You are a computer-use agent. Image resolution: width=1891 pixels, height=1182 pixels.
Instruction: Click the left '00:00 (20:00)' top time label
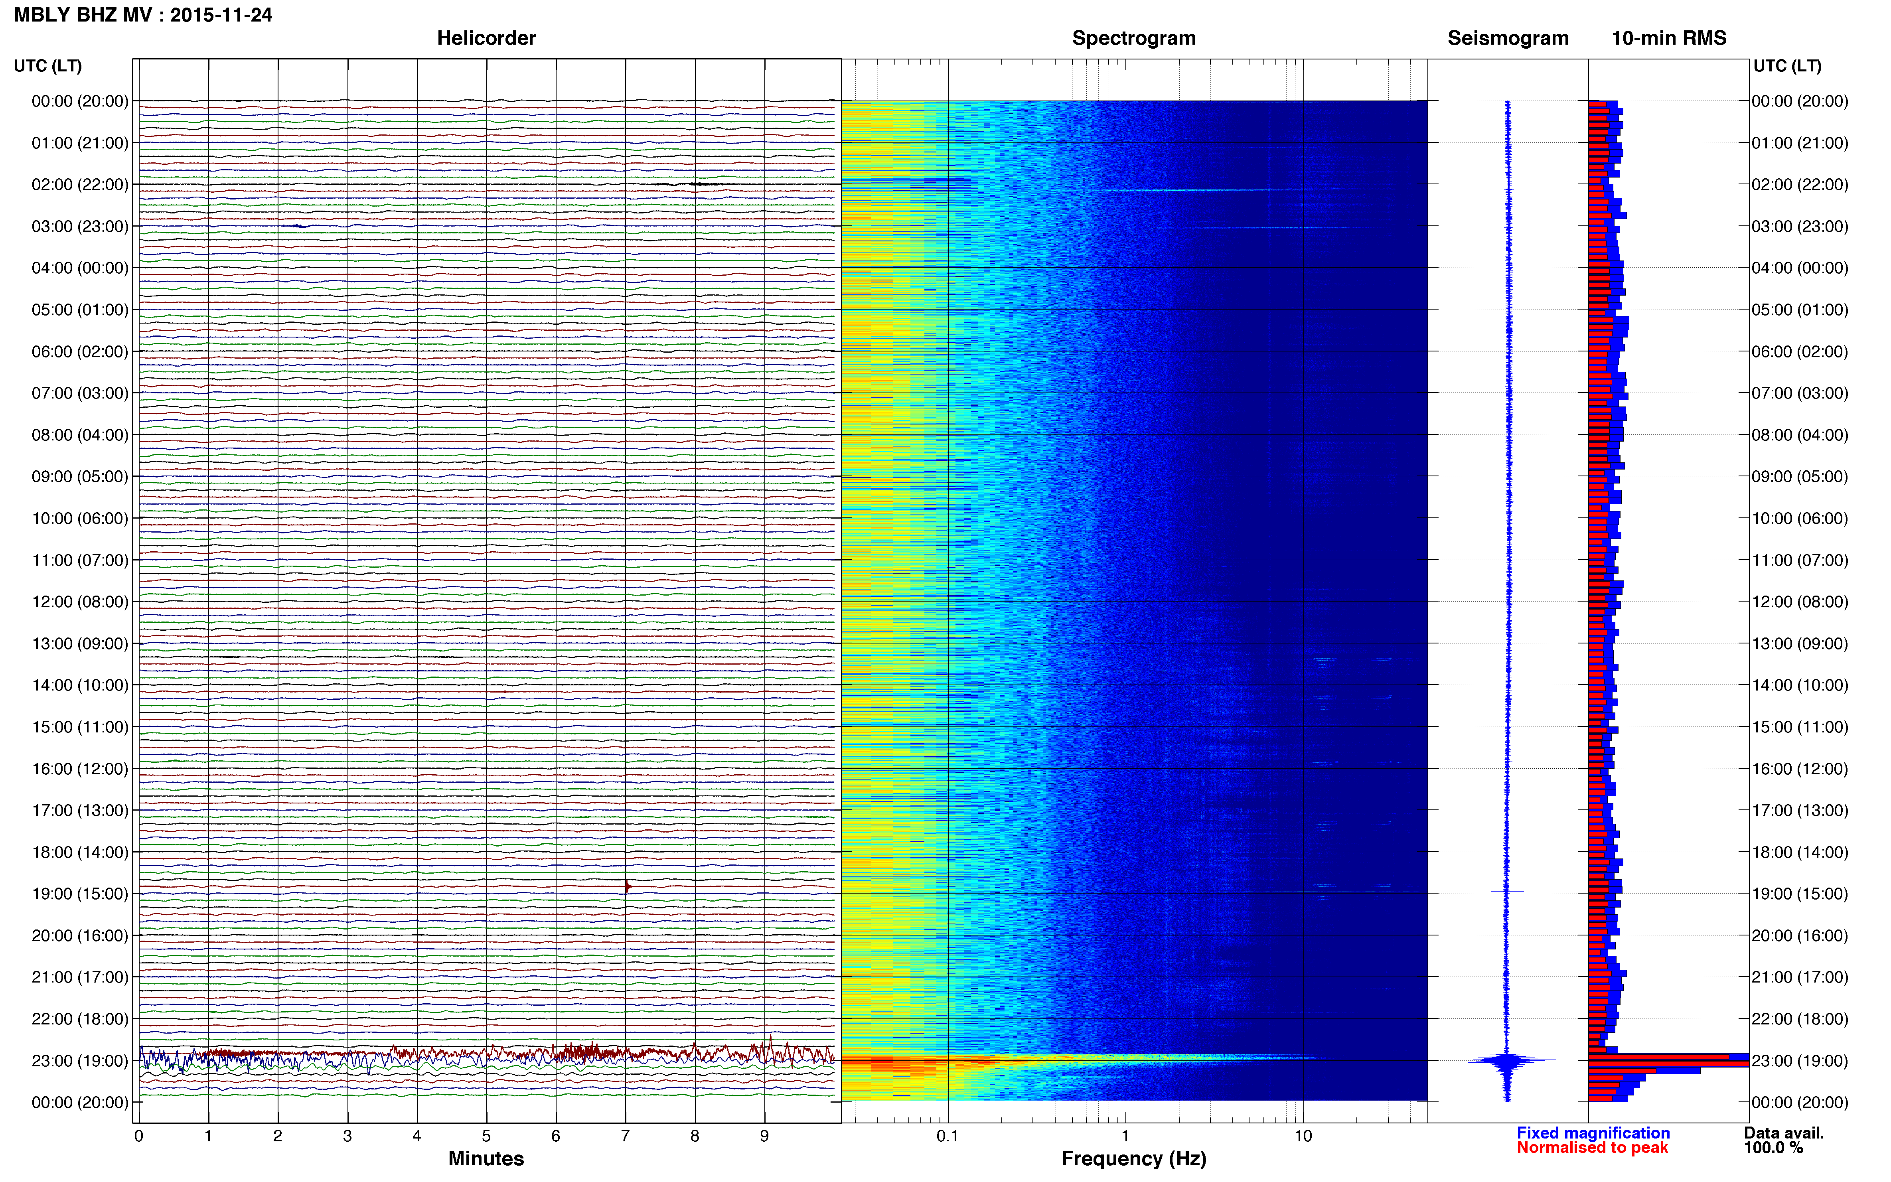click(x=80, y=101)
